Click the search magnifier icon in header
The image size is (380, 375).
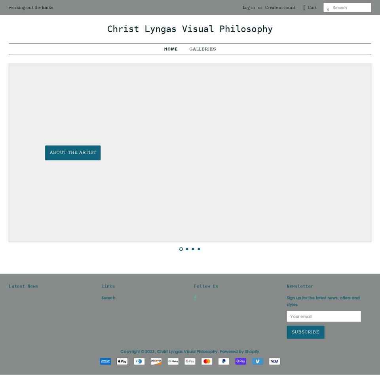(x=328, y=10)
